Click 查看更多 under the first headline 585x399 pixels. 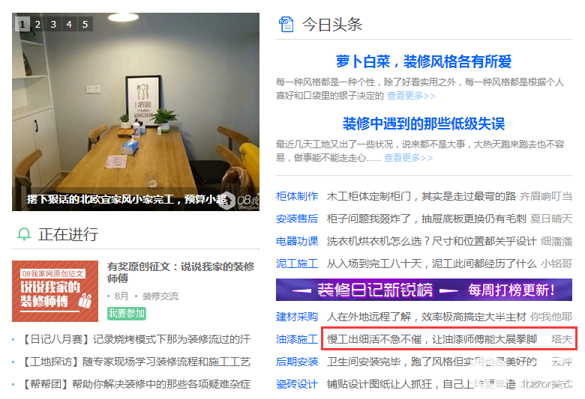coord(411,96)
